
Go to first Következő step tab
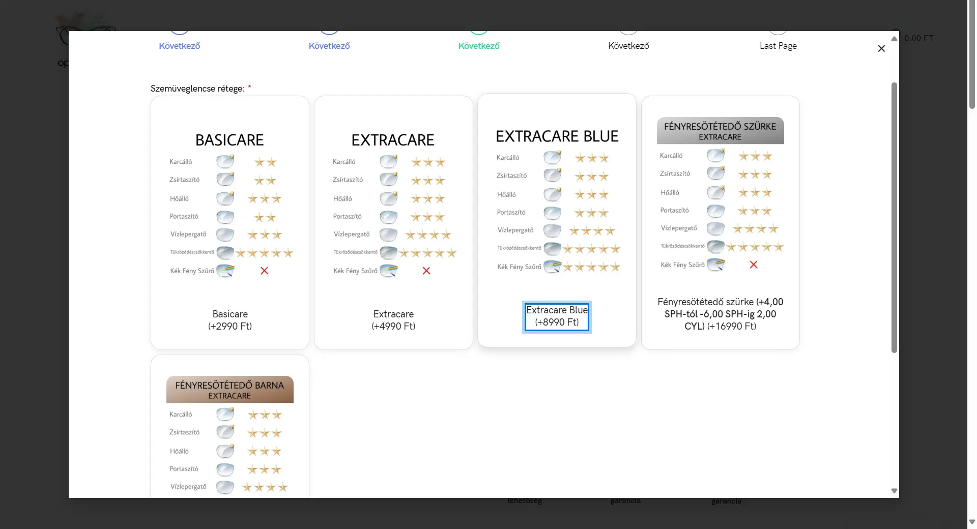click(179, 45)
